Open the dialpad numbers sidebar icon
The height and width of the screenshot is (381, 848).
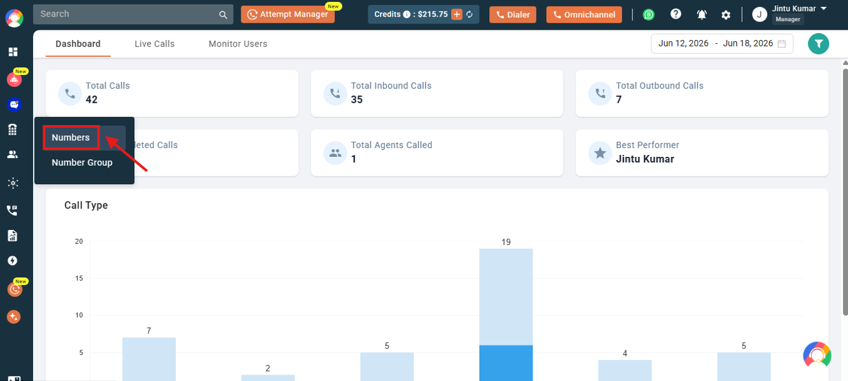pos(13,130)
